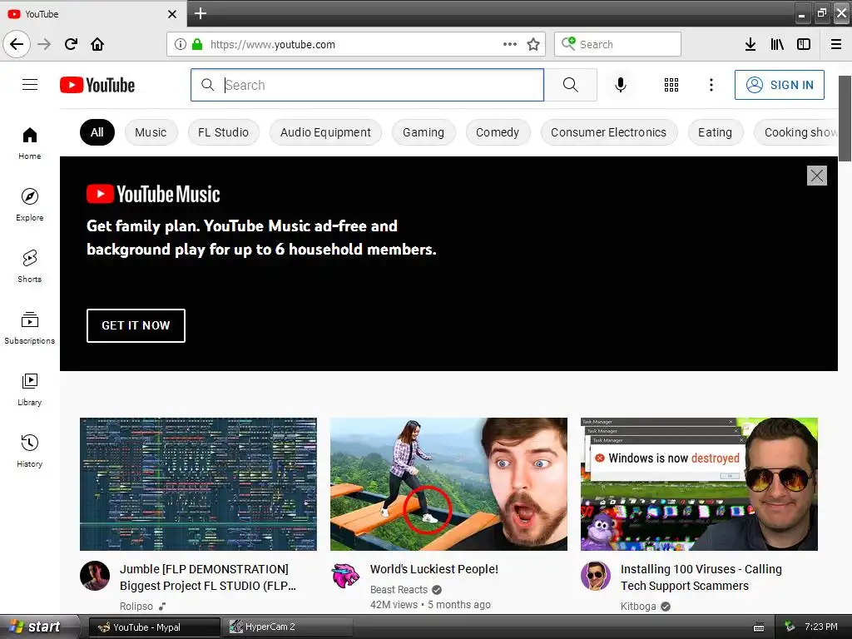The image size is (852, 639).
Task: Switch to HyperCam 2 taskbar item
Action: 289,627
